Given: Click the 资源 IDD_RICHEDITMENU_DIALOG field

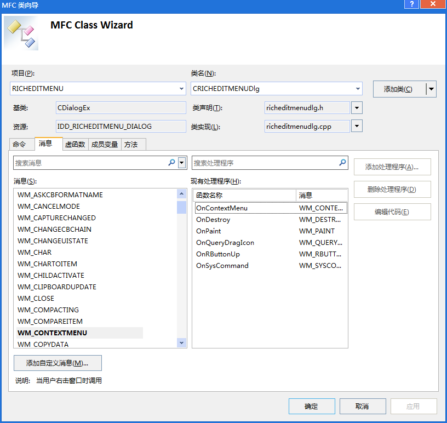Looking at the screenshot, I should (x=121, y=126).
